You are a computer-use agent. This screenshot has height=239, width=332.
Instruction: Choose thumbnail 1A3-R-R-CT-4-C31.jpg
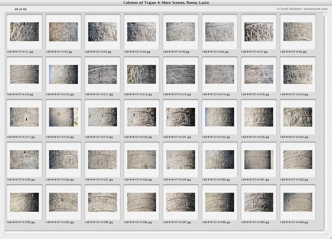pyautogui.click(x=259, y=159)
